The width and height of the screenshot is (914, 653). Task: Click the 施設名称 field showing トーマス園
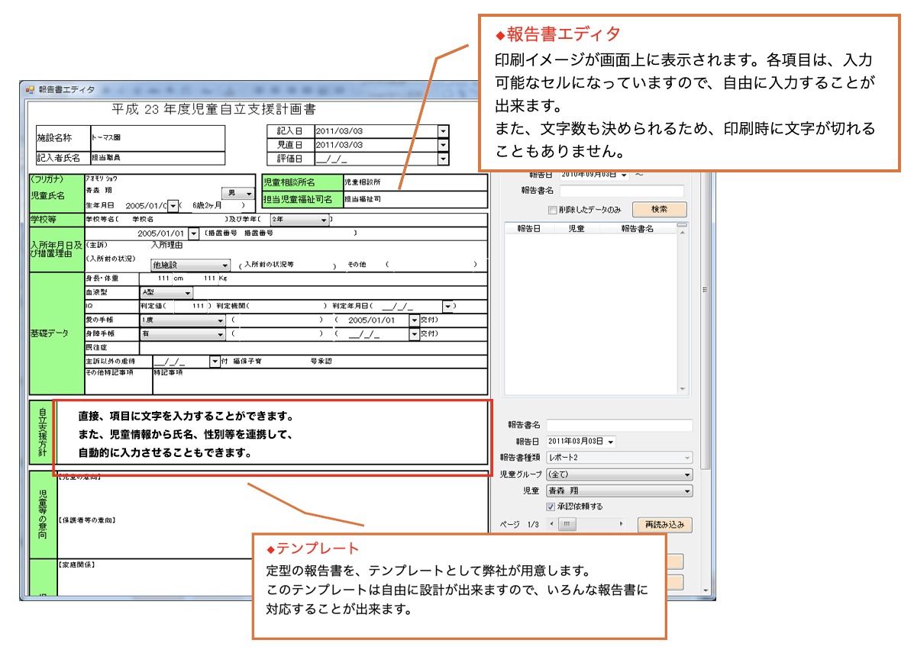click(x=157, y=138)
